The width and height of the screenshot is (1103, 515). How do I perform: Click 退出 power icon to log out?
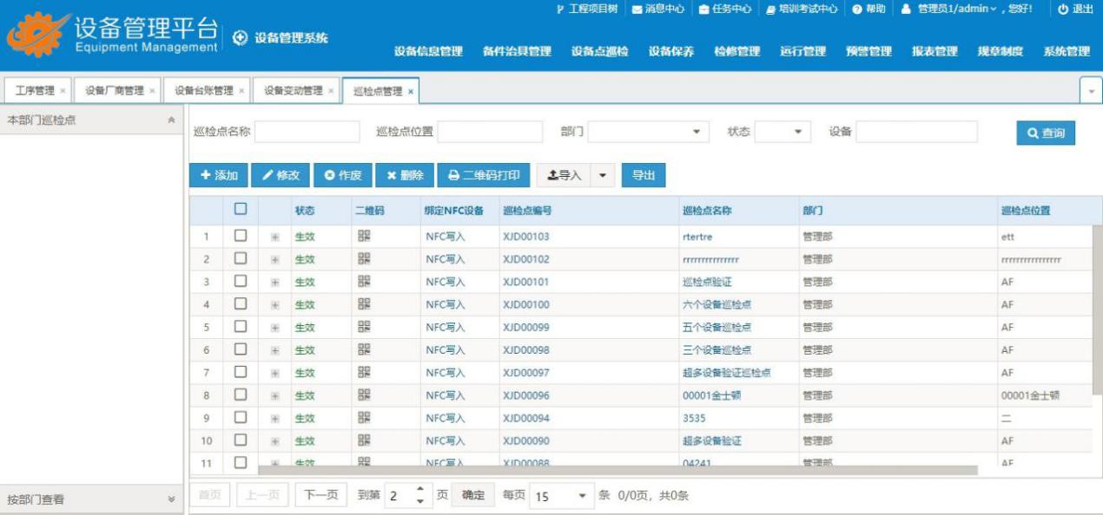coord(1063,9)
